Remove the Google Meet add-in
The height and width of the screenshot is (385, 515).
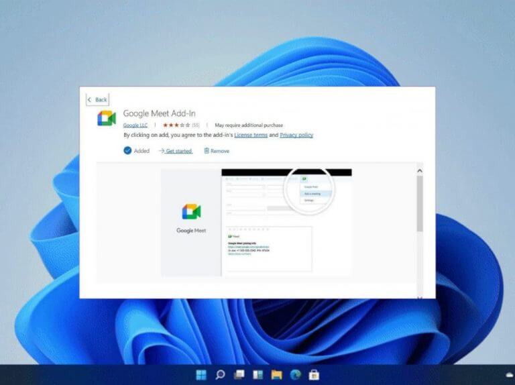click(x=217, y=151)
